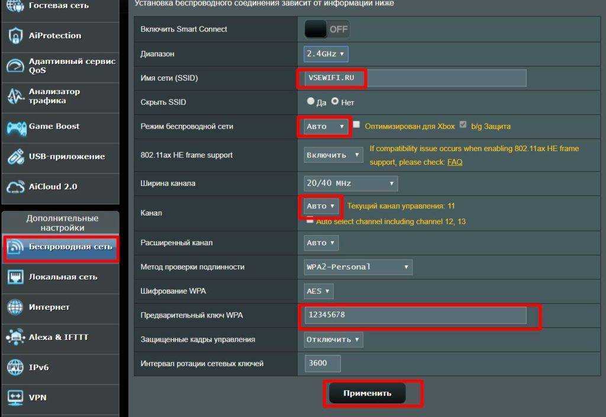Screen dimensions: 606x417
Task: Click the Wireless network Wi-Fi icon
Action: click(15, 247)
